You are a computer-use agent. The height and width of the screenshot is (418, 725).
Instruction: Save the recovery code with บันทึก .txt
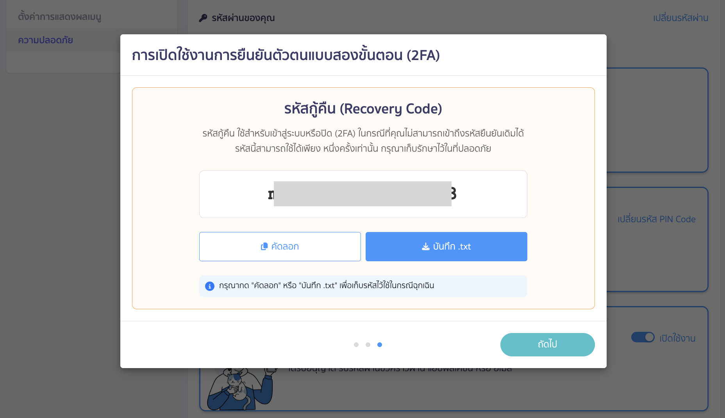(446, 246)
